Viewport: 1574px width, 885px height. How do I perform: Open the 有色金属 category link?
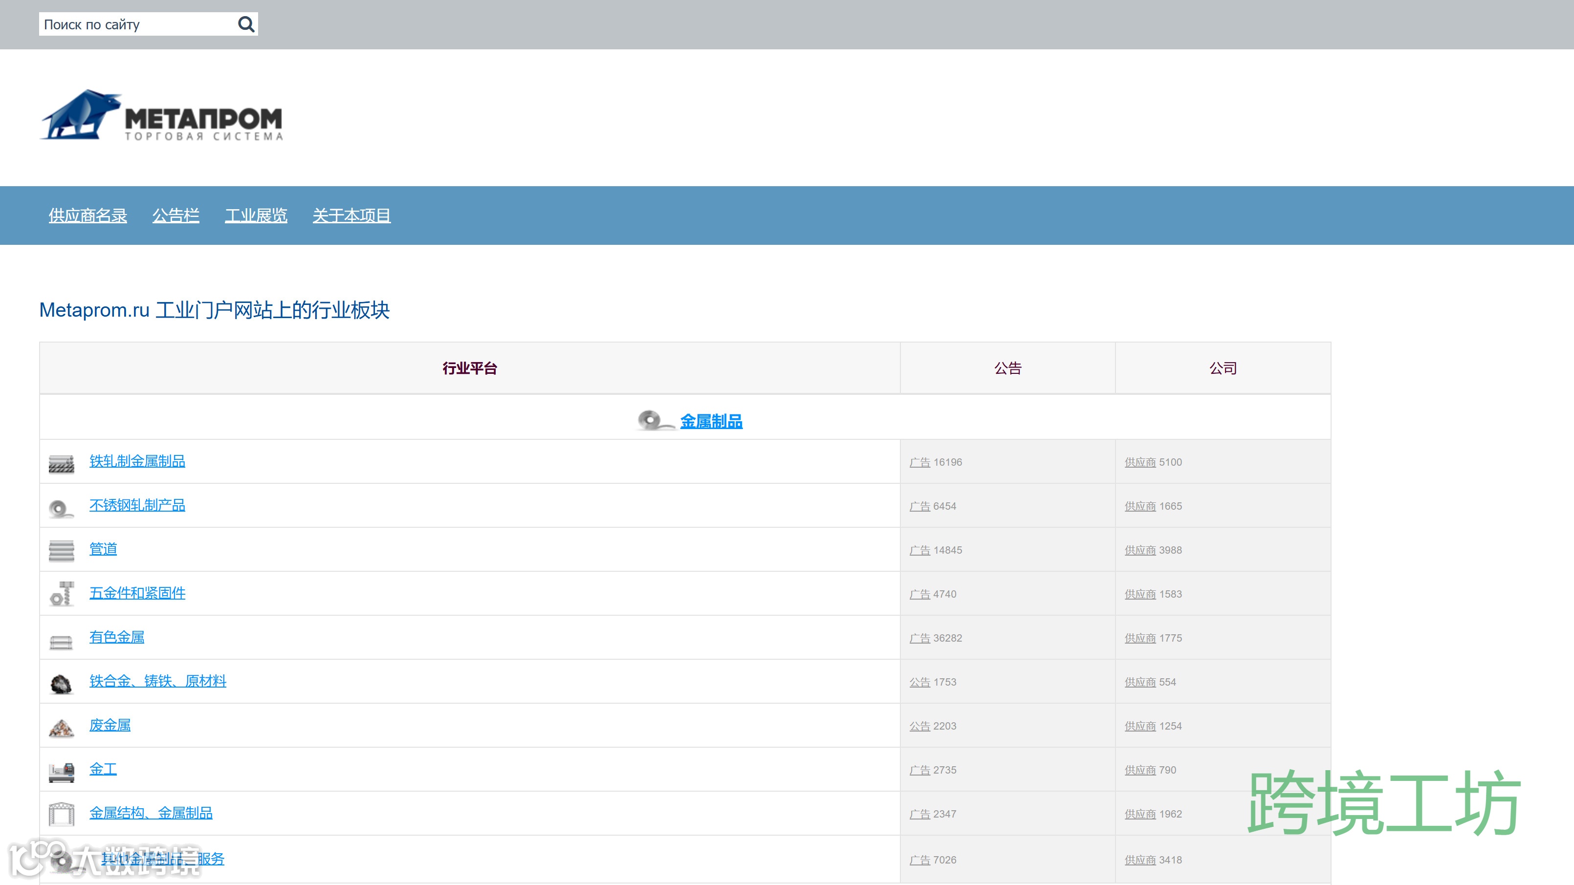(117, 637)
